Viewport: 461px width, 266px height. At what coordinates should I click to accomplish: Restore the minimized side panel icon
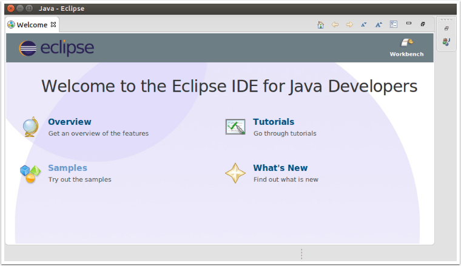(x=446, y=28)
